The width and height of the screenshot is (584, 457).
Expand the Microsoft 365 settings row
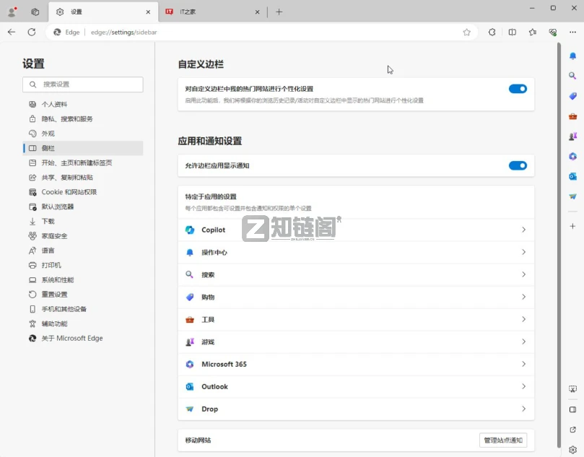[523, 364]
